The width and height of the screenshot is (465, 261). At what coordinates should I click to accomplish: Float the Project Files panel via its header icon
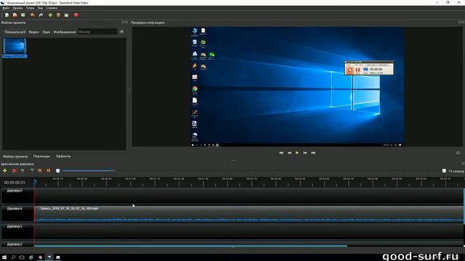pyautogui.click(x=124, y=22)
